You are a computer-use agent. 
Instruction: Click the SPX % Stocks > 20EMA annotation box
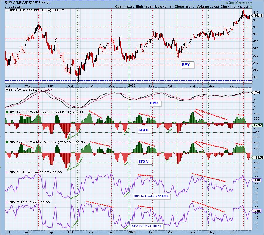pos(151,197)
